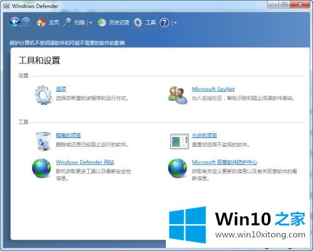Open the 允许的项目 link

(204, 136)
